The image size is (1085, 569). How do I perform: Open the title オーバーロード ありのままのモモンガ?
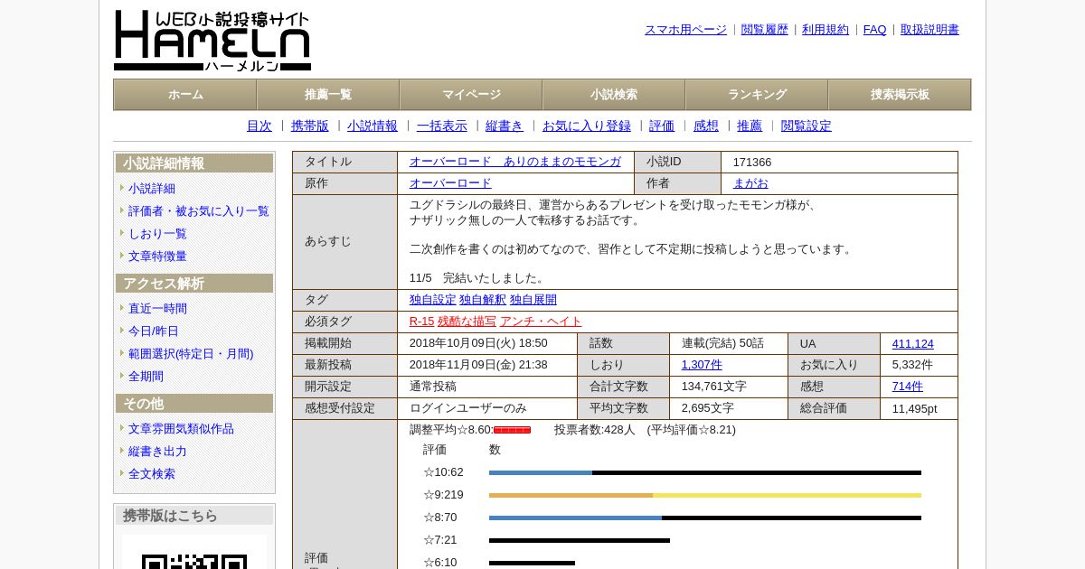515,162
